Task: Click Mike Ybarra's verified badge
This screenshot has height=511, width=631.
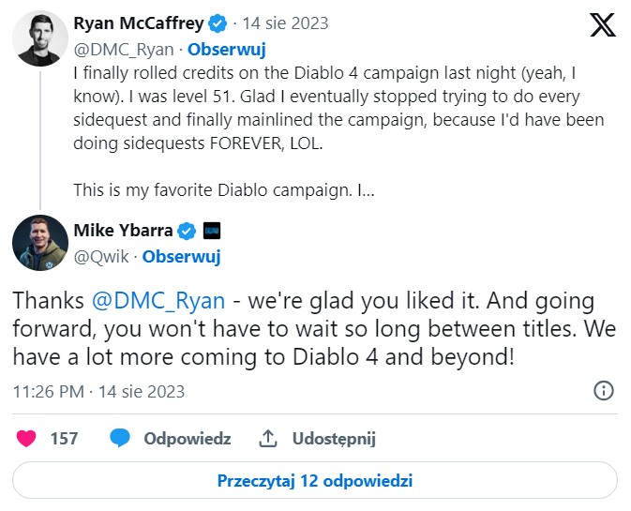Action: point(187,232)
